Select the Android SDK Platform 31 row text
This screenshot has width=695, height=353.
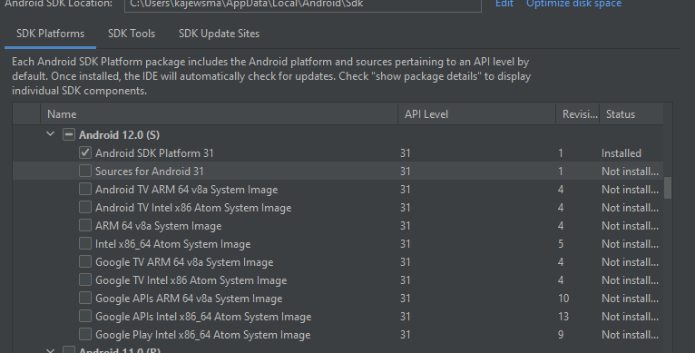coord(154,153)
